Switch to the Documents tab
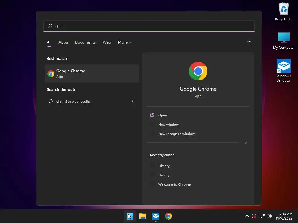This screenshot has height=223, width=298. [85, 42]
